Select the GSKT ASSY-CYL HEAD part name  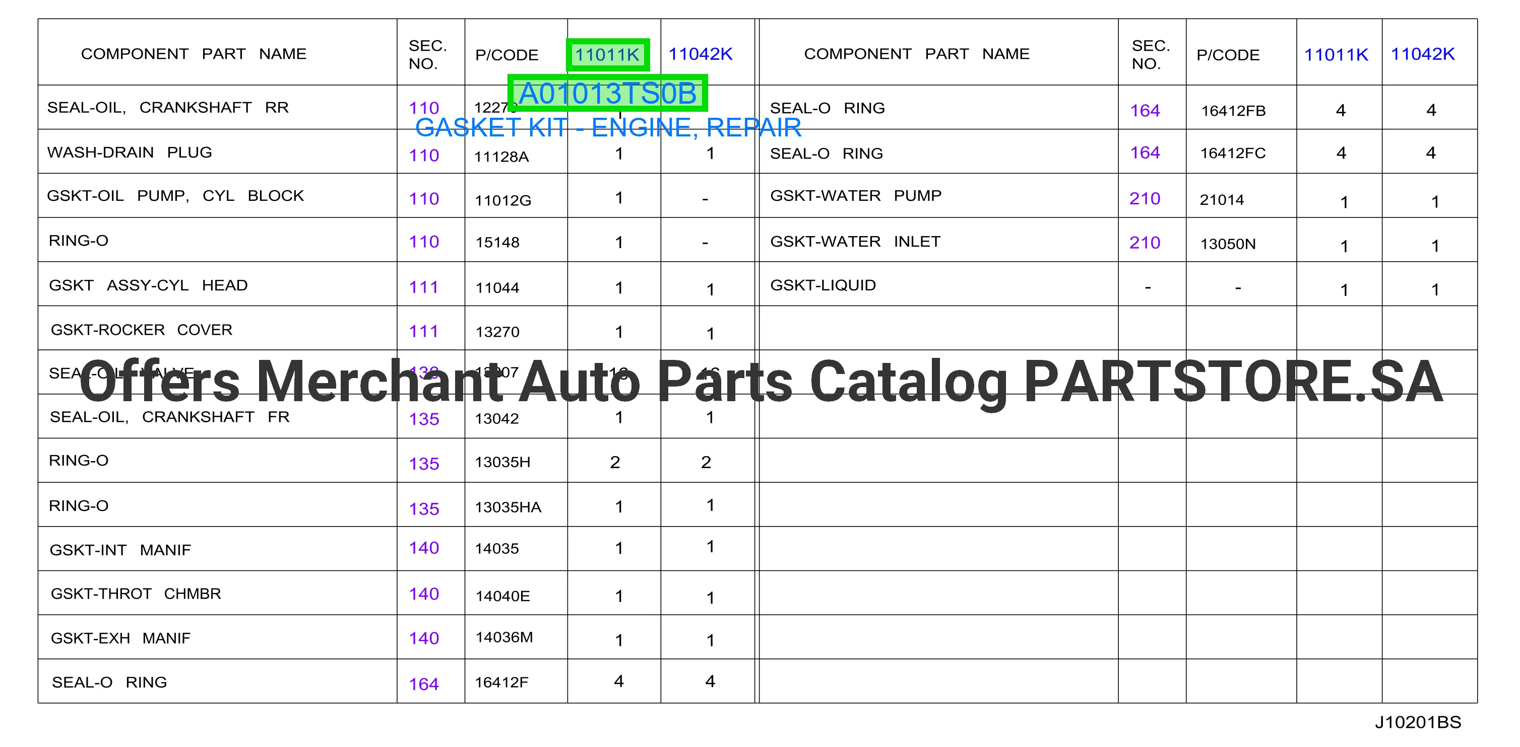pyautogui.click(x=148, y=286)
